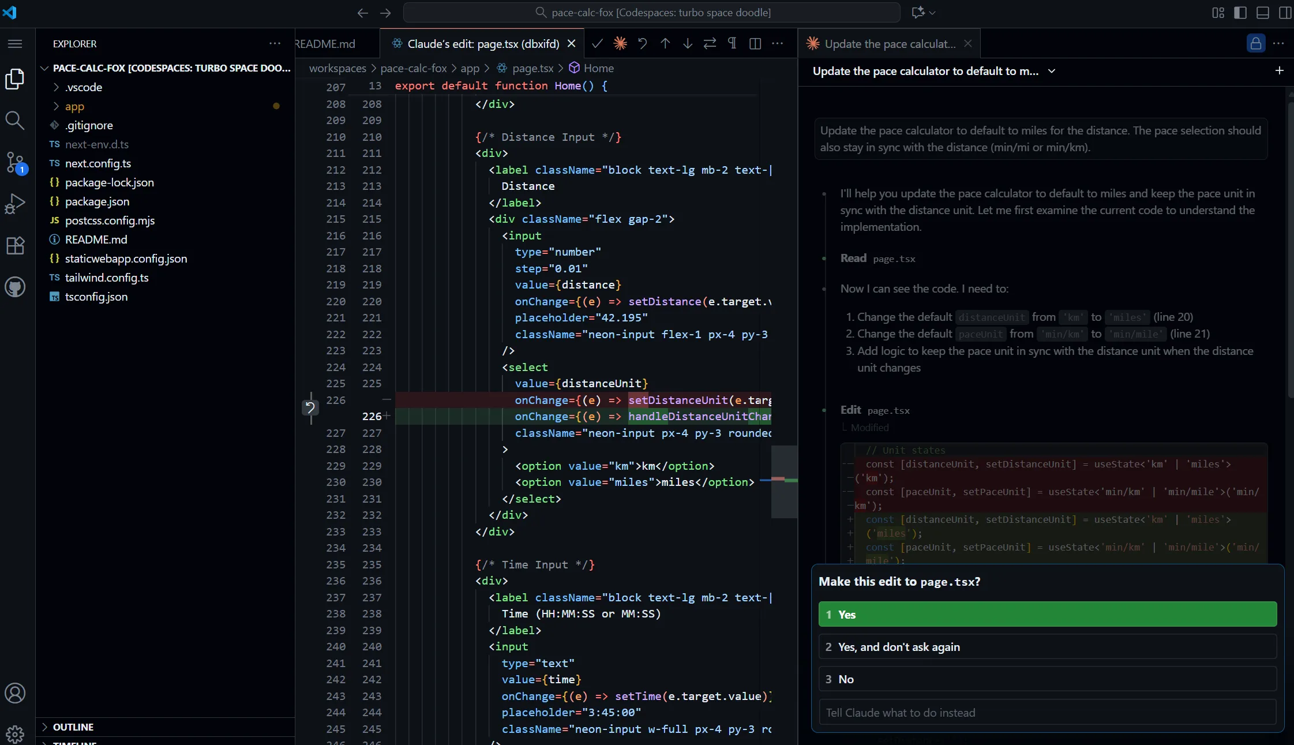
Task: Open the Explorer view in the activity bar
Action: [x=15, y=79]
